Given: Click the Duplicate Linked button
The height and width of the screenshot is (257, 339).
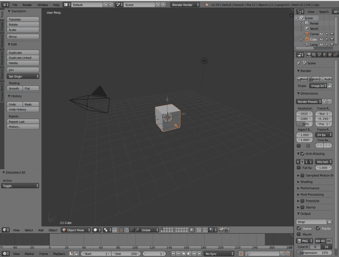Looking at the screenshot, I should [x=23, y=58].
